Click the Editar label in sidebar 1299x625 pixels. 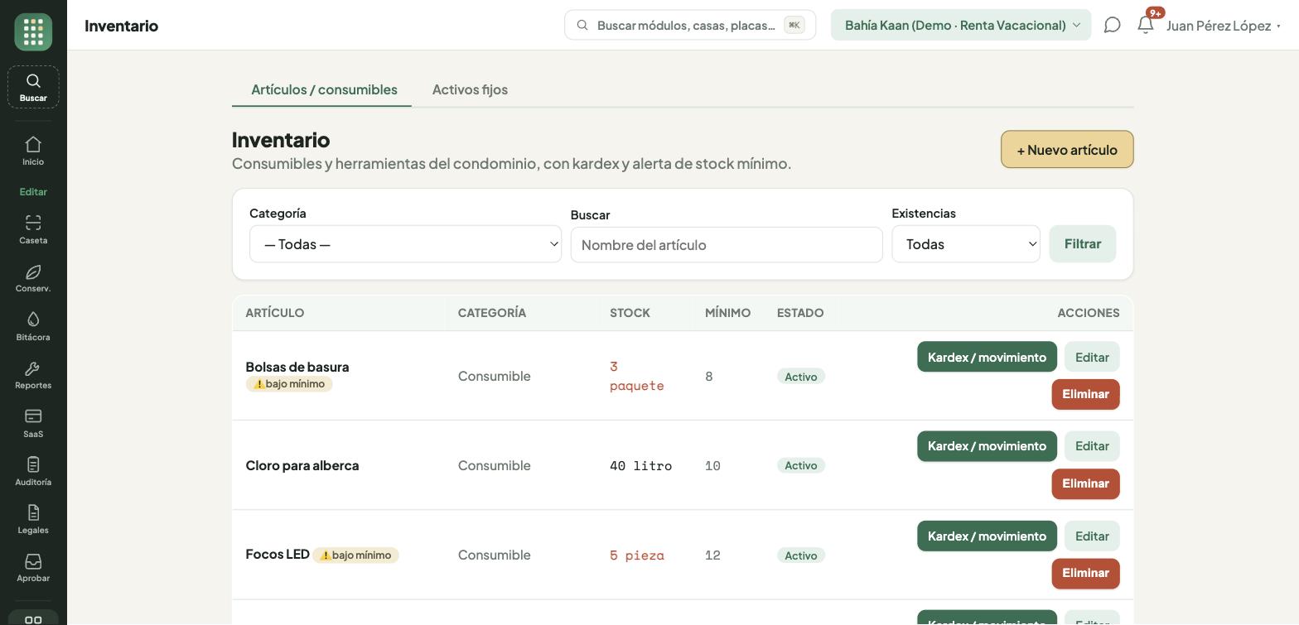pos(33,191)
